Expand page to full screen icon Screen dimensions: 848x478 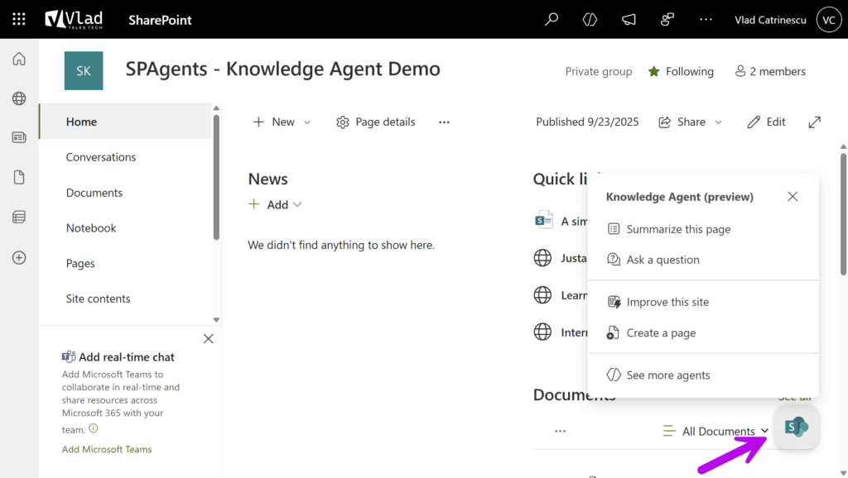[815, 122]
